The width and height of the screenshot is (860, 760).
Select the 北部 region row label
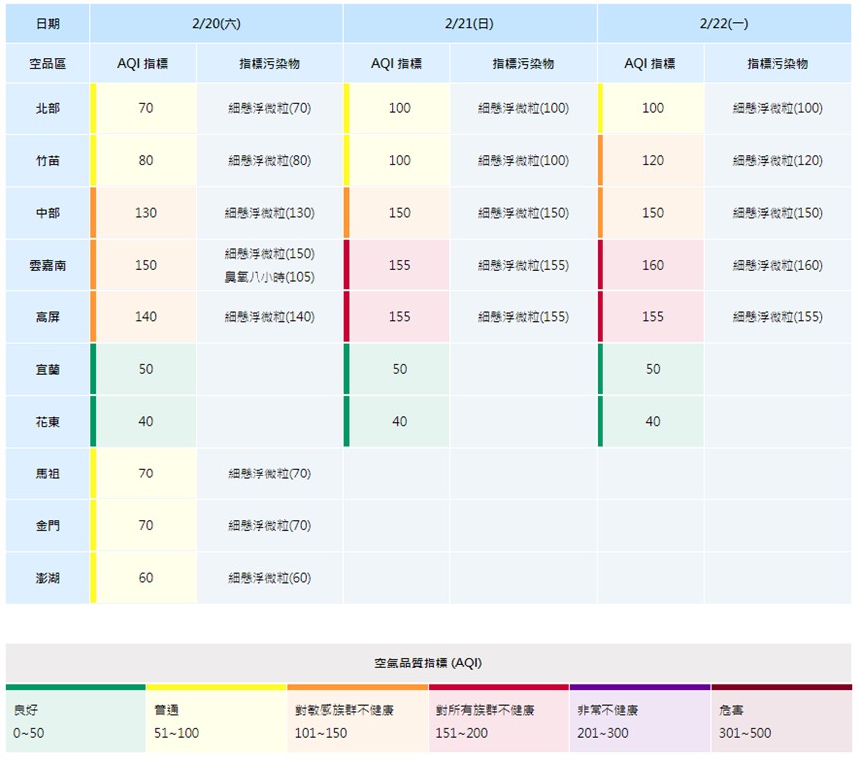(47, 108)
